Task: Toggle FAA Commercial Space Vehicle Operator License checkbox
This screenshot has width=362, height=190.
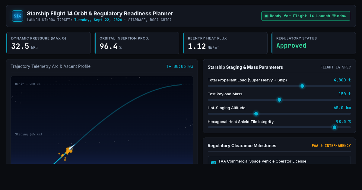Action: 214,163
